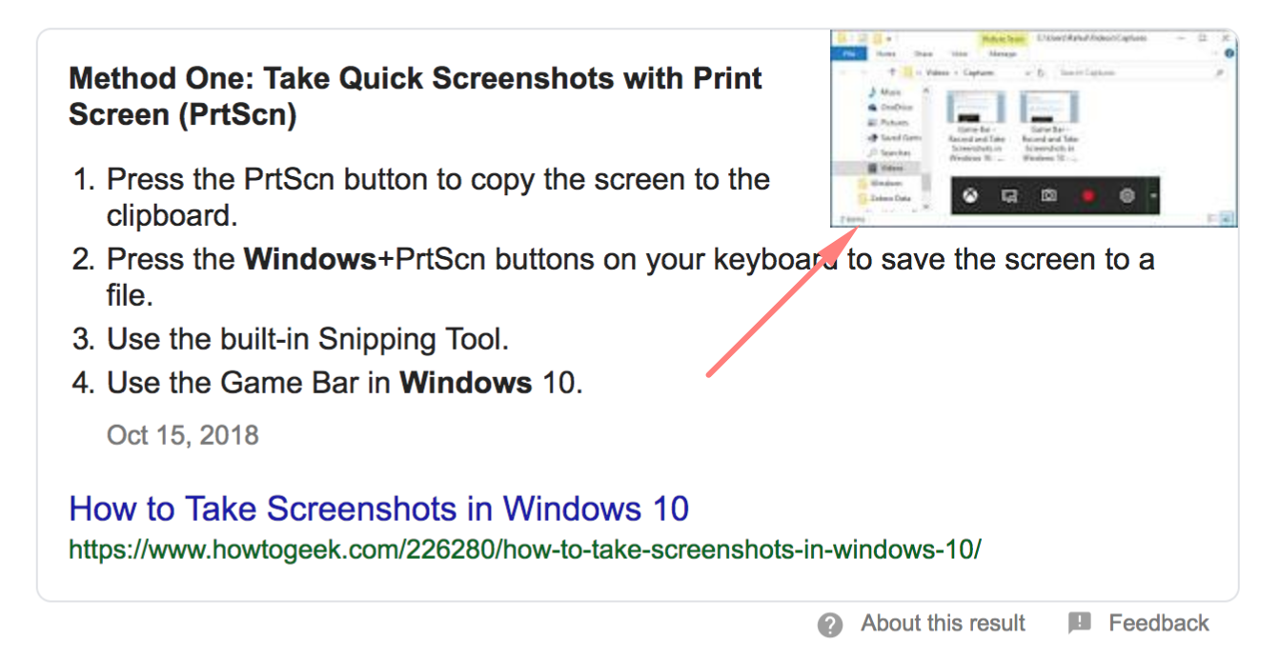
Task: Click the blue help icon in File Explorer
Action: coord(1229,53)
